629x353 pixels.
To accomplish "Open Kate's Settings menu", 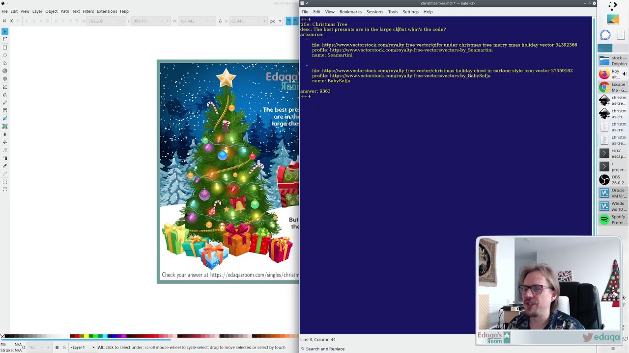I will (410, 12).
